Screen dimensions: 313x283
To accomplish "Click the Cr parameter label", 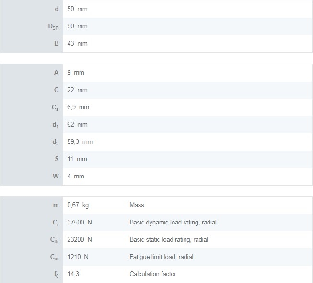I will coord(56,223).
